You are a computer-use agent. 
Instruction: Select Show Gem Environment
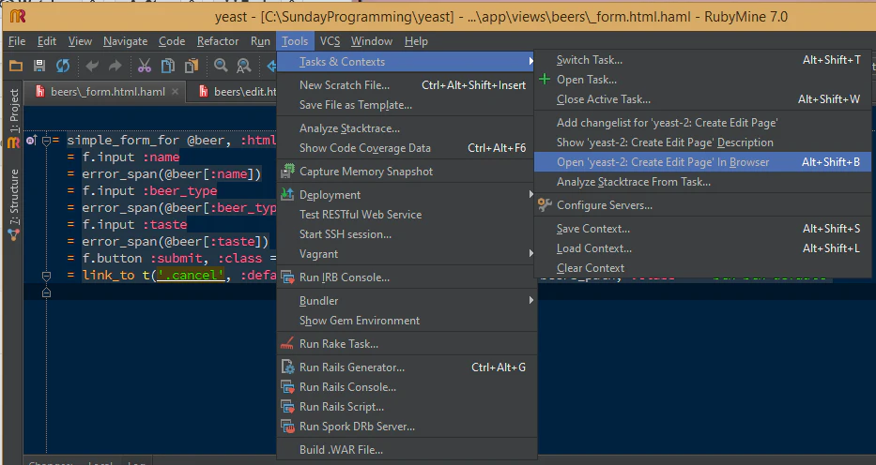[407, 321]
